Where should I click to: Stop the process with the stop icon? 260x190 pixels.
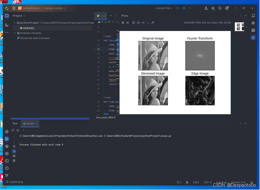pyautogui.click(x=18, y=130)
